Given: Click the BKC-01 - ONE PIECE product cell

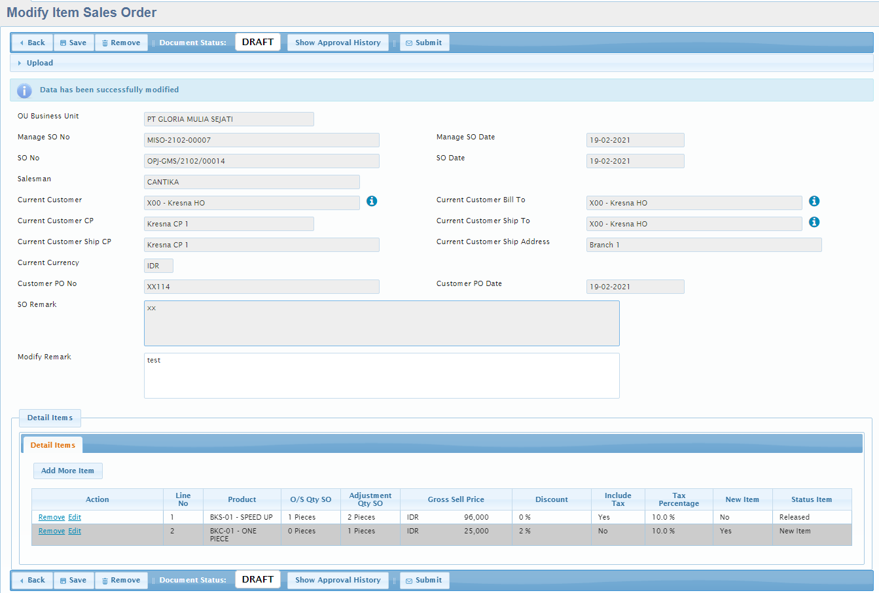Looking at the screenshot, I should pos(242,535).
